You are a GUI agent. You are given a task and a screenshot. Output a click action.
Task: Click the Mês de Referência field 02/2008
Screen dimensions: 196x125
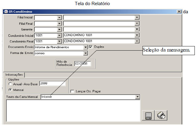pos(83,64)
